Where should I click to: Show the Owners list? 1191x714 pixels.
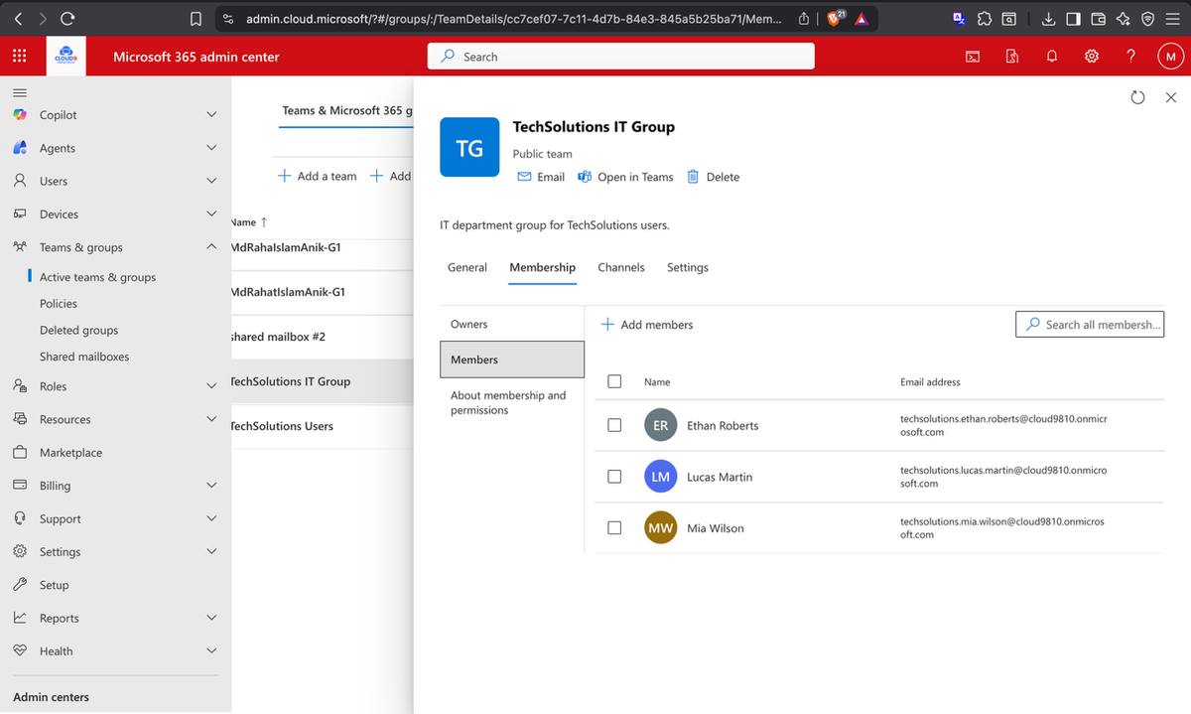[511, 324]
